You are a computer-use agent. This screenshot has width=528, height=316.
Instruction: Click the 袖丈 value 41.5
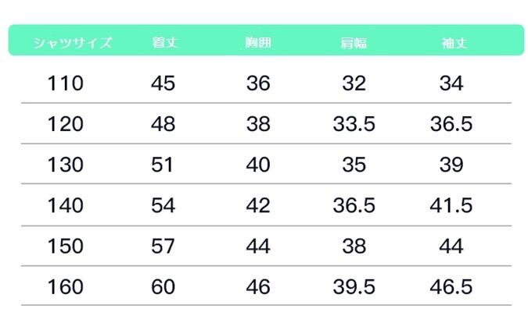tap(451, 206)
